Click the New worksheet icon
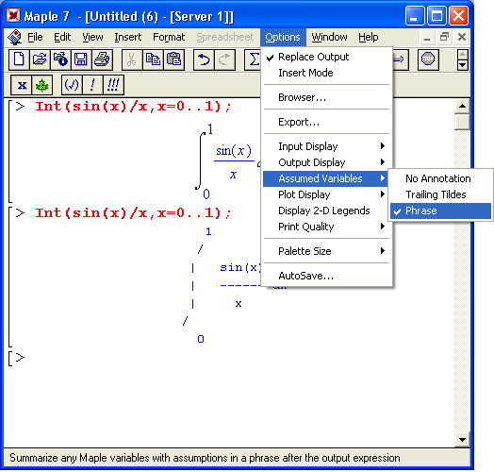Image resolution: width=494 pixels, height=472 pixels. click(x=19, y=59)
